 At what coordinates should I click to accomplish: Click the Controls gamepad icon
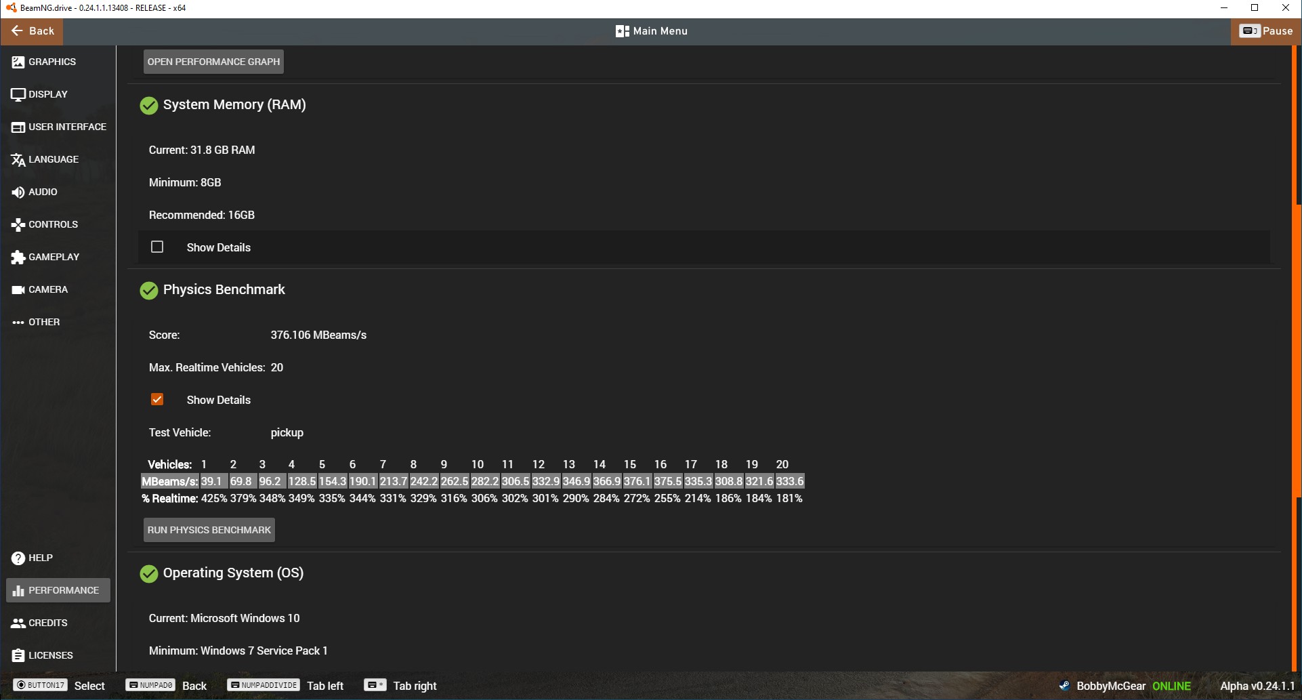pos(18,225)
